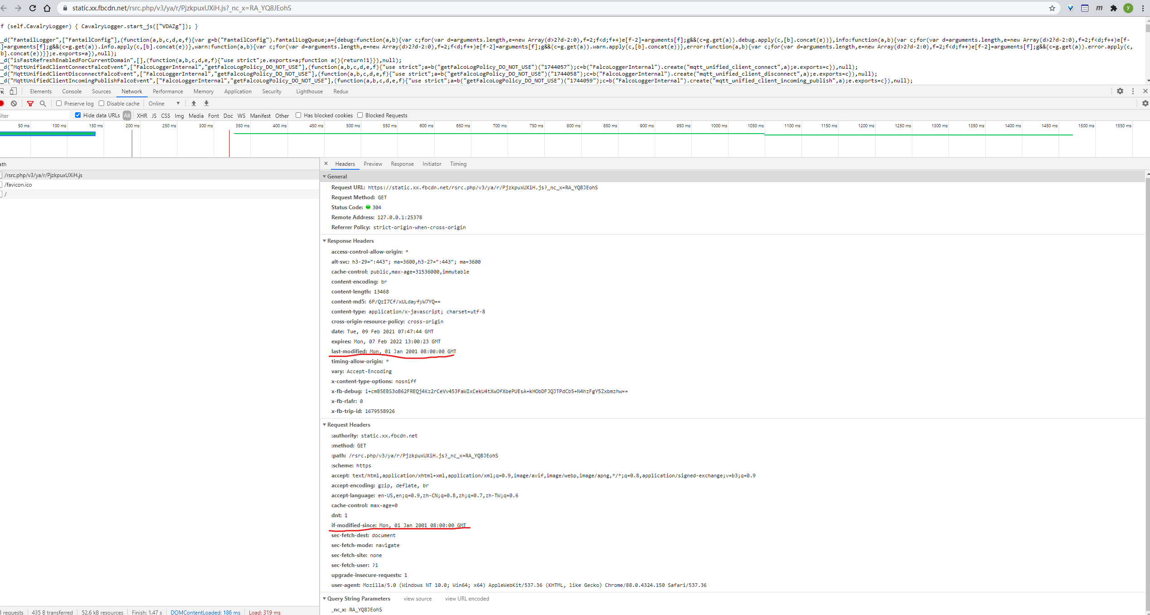
Task: Open the Timing tab
Action: (458, 164)
